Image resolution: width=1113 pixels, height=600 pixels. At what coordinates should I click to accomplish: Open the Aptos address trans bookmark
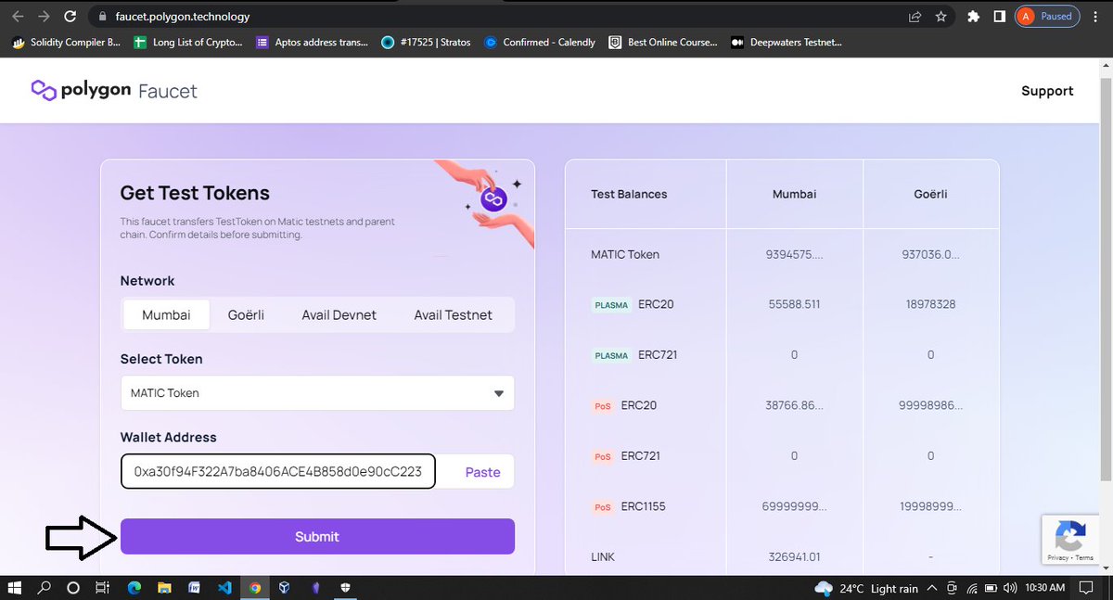click(313, 42)
